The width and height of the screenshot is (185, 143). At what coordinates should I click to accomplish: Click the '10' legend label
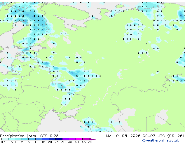coord(36,142)
